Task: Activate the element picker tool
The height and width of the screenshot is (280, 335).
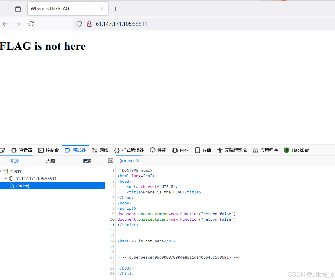Action: pos(3,150)
